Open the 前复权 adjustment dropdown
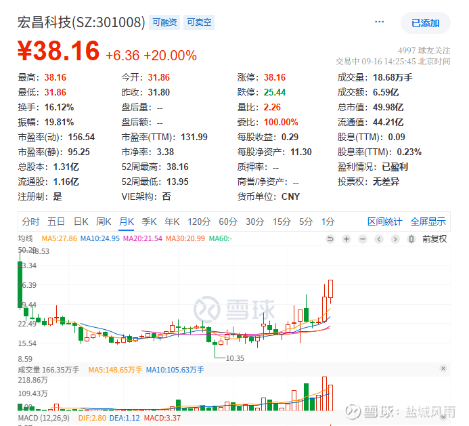 (434, 239)
